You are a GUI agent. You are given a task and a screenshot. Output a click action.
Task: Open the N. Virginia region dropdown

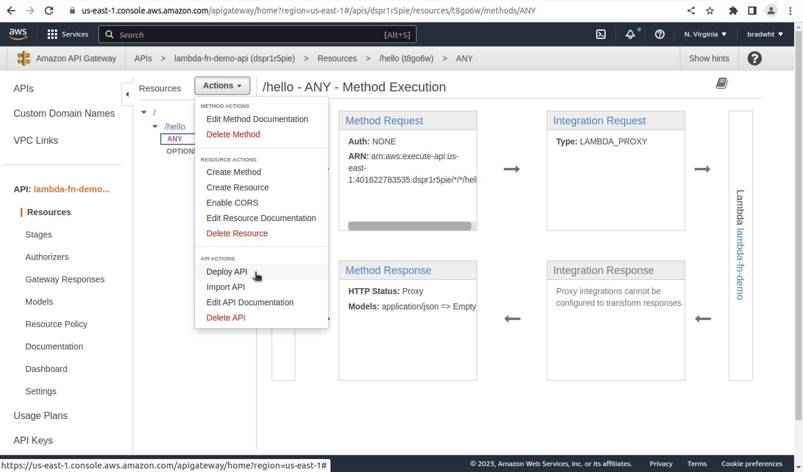(705, 34)
